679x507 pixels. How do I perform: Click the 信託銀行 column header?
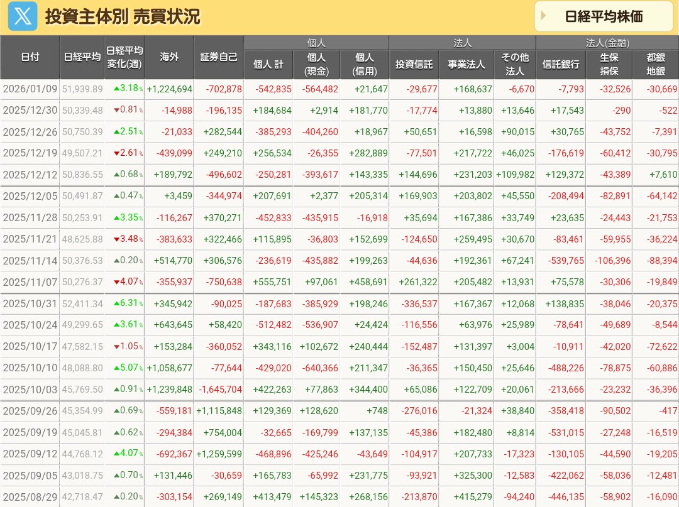(561, 65)
